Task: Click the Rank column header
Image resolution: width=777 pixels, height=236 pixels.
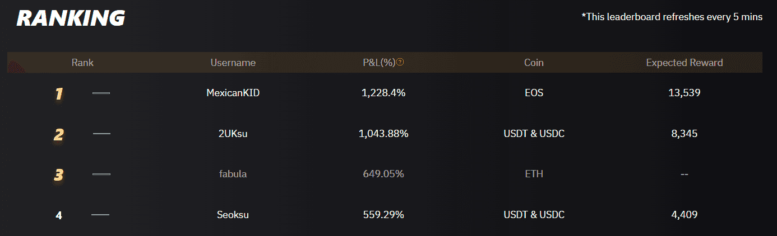Action: (82, 63)
